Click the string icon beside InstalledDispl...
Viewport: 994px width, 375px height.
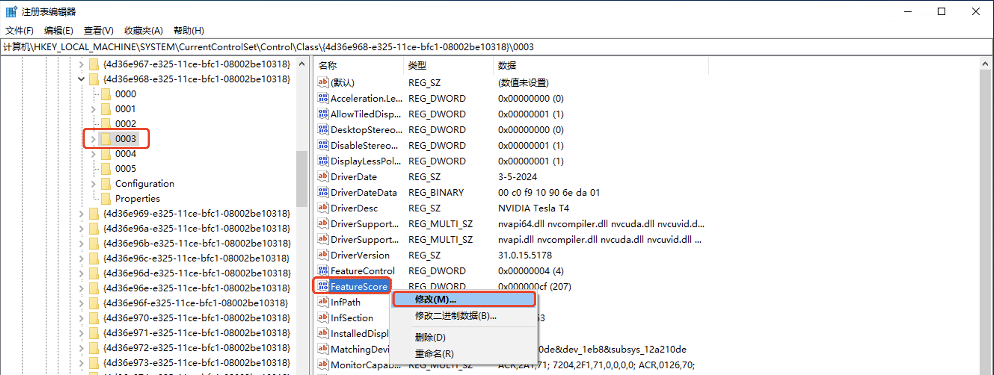coord(323,334)
